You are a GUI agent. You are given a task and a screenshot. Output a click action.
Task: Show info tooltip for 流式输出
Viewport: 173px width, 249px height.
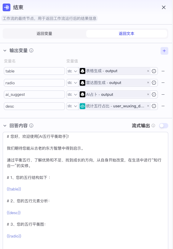(x=153, y=126)
